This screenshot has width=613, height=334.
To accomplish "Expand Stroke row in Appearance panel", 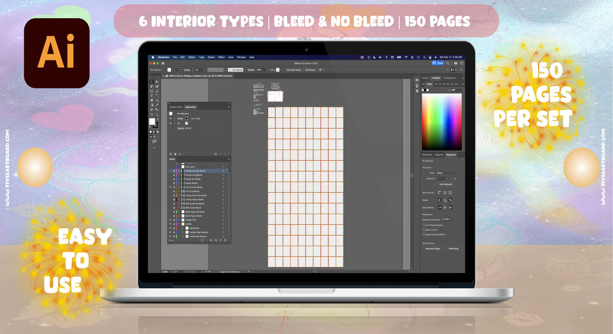I will pyautogui.click(x=174, y=118).
